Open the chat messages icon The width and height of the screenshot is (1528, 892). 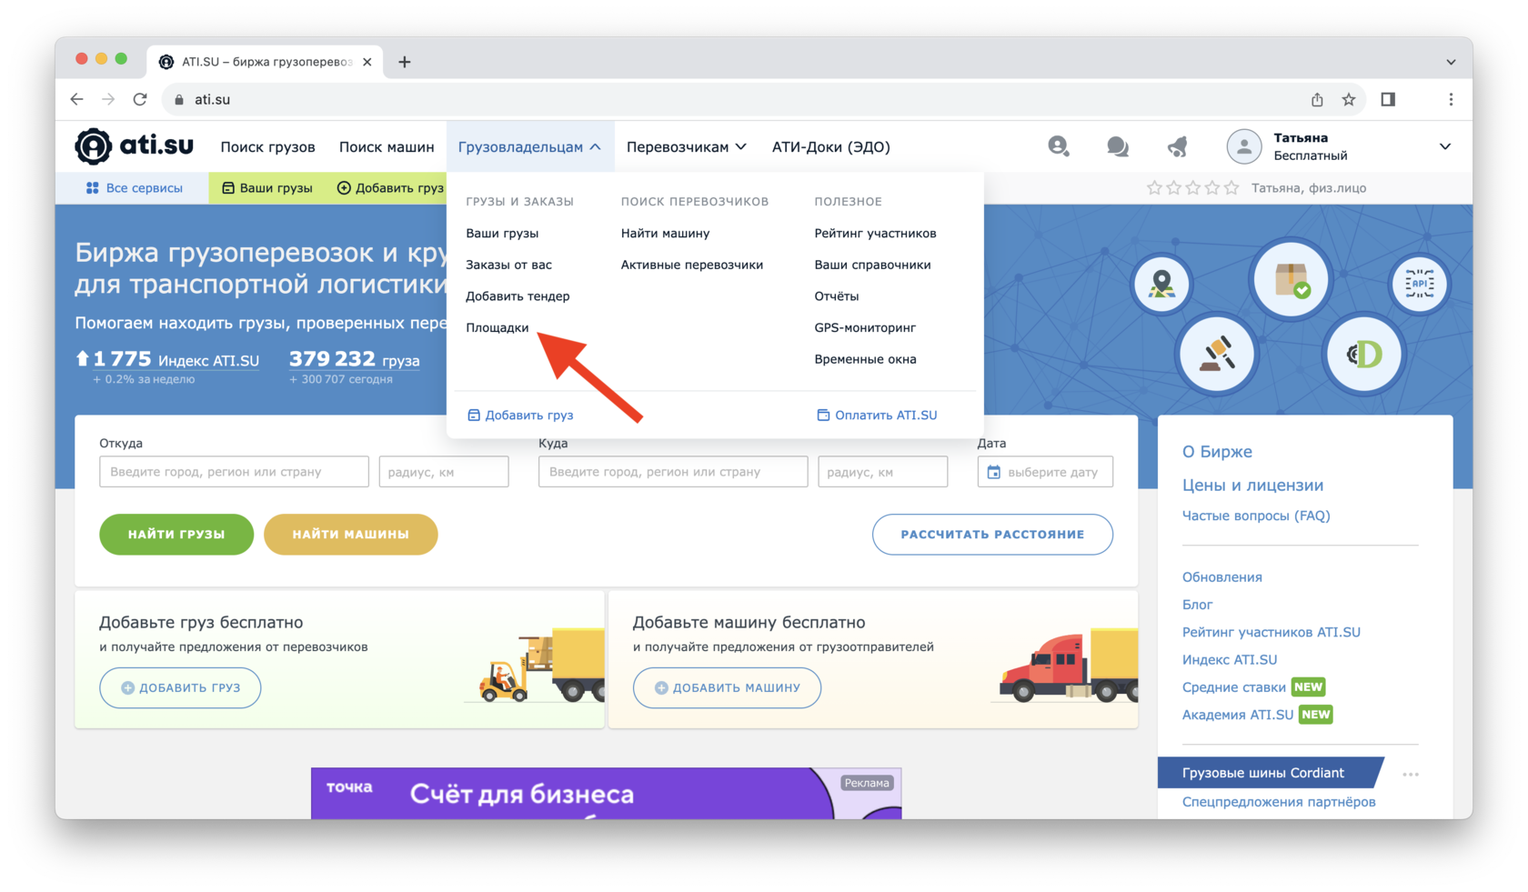coord(1117,146)
